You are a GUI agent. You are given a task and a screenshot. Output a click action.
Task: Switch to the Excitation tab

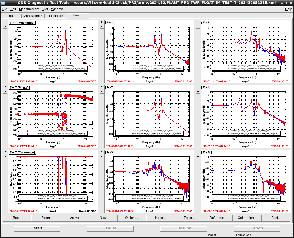point(56,16)
